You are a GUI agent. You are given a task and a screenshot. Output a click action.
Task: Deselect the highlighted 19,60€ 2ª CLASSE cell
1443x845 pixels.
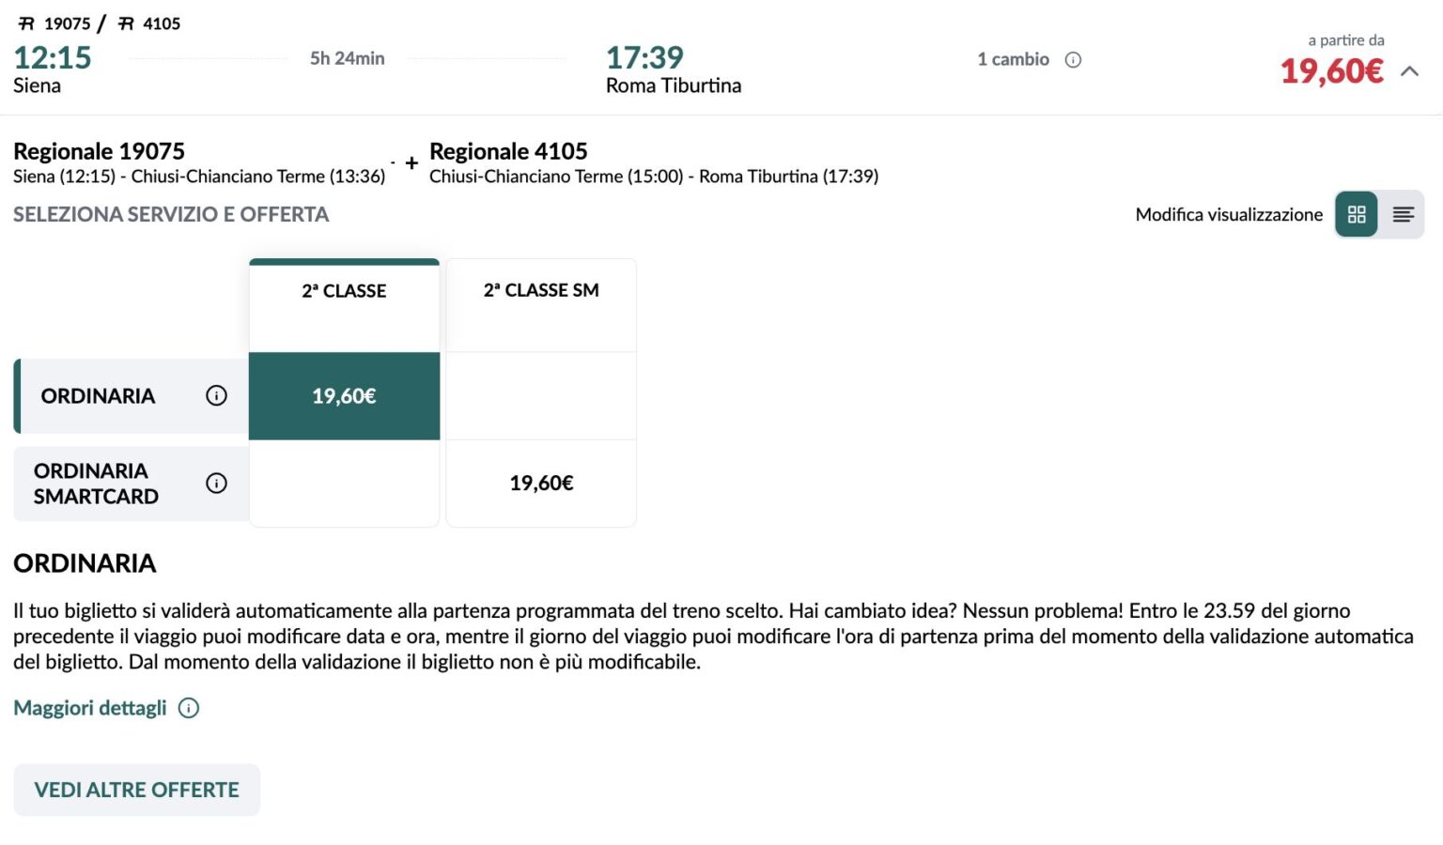(x=344, y=395)
